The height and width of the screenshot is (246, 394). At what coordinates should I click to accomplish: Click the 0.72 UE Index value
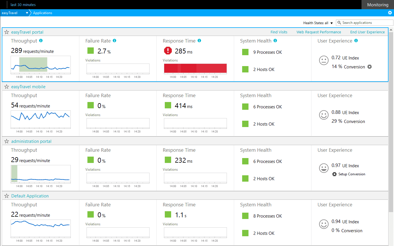coord(345,58)
